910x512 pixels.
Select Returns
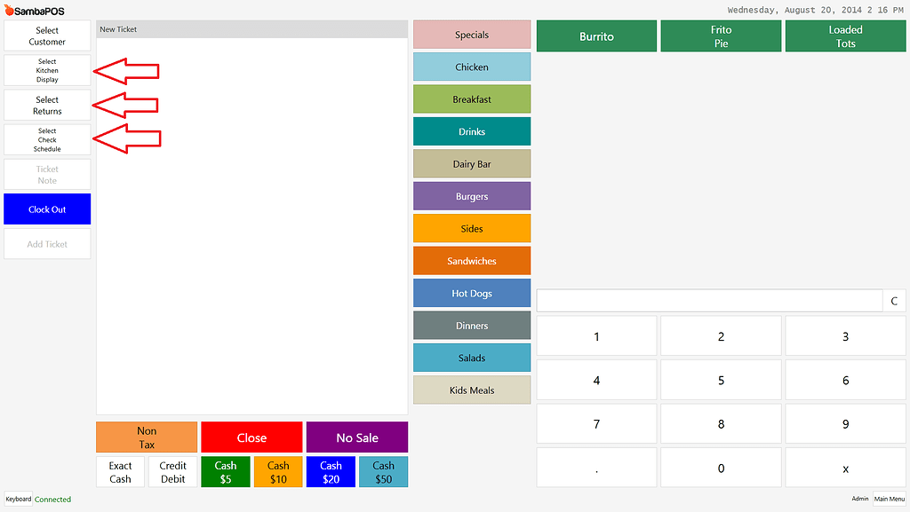(x=46, y=105)
